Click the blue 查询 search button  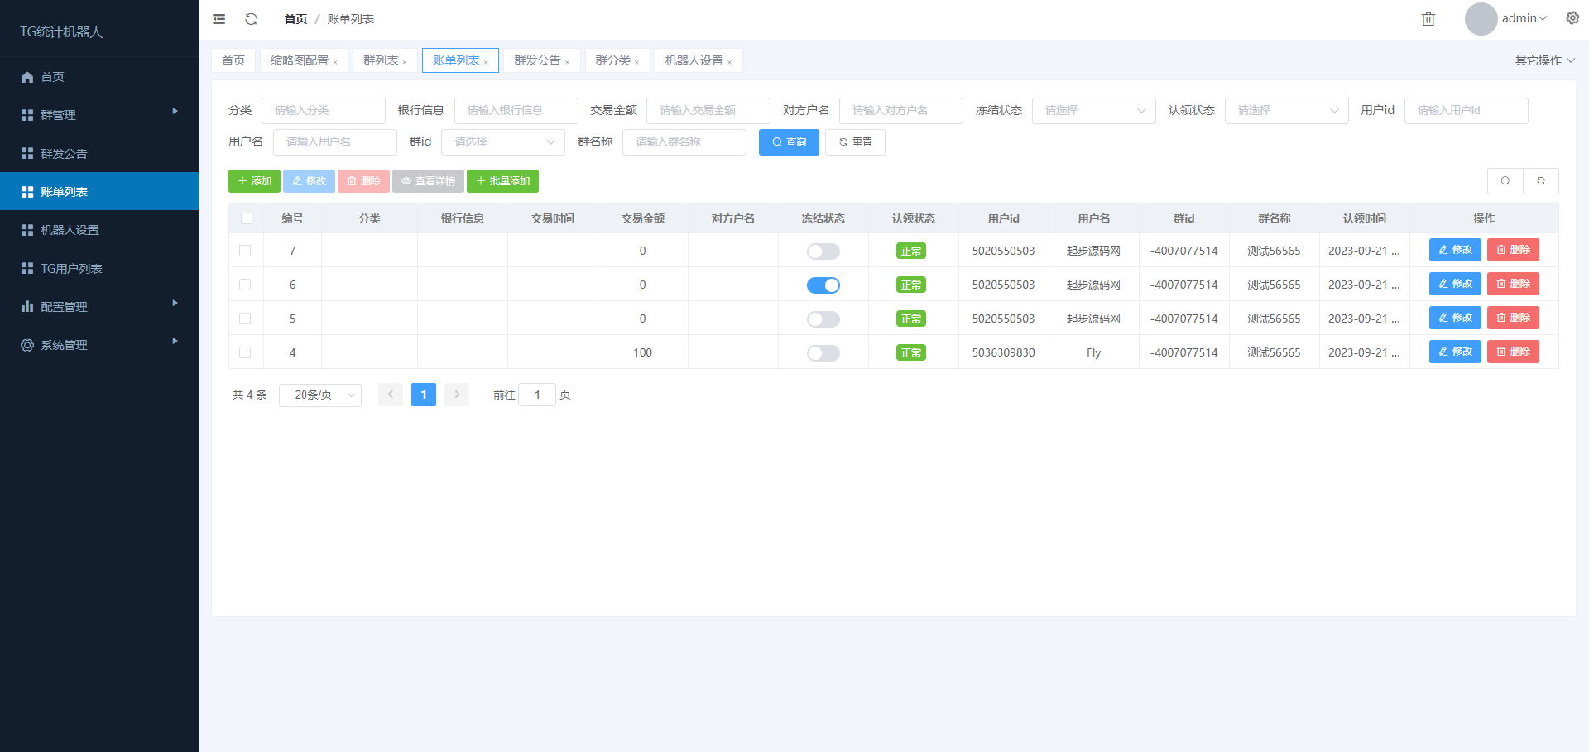[x=789, y=142]
